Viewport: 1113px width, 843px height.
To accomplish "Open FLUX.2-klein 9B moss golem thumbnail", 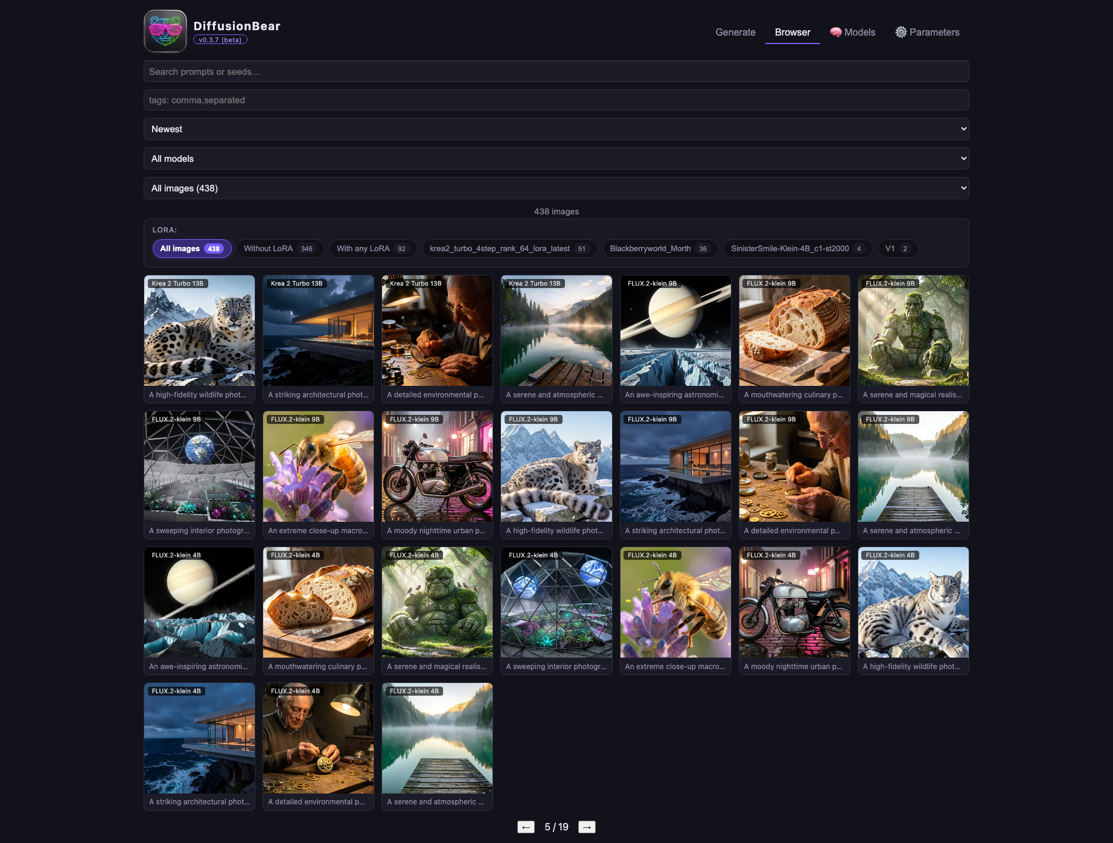I will coord(913,331).
